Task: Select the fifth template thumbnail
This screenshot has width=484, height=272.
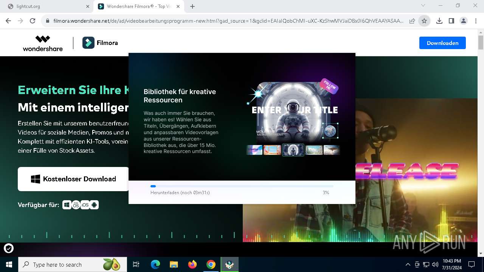Action: pyautogui.click(x=332, y=150)
